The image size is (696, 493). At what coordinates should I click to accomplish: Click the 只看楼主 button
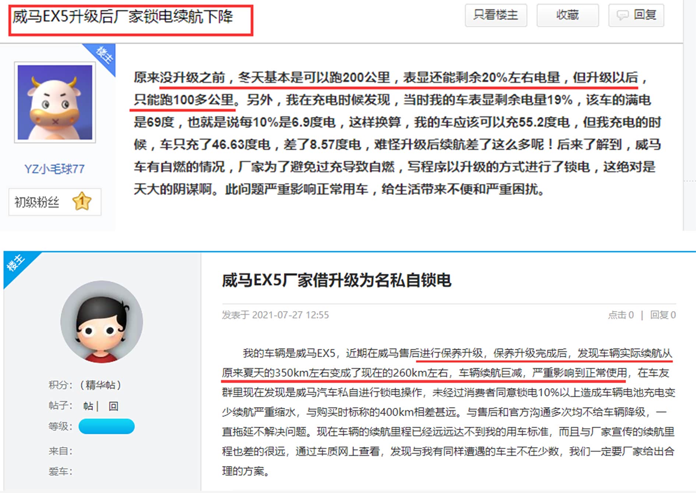tap(496, 15)
